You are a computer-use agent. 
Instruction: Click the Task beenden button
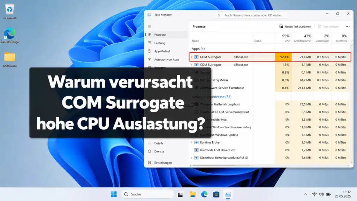(x=328, y=27)
